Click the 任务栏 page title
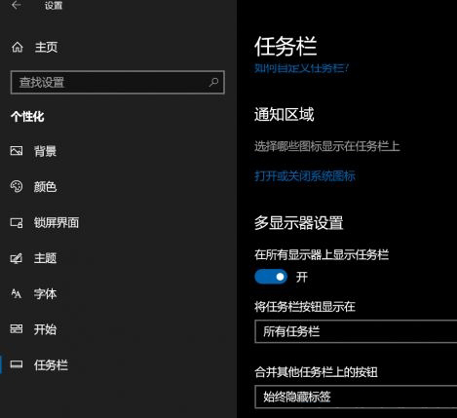The width and height of the screenshot is (457, 418). [286, 47]
